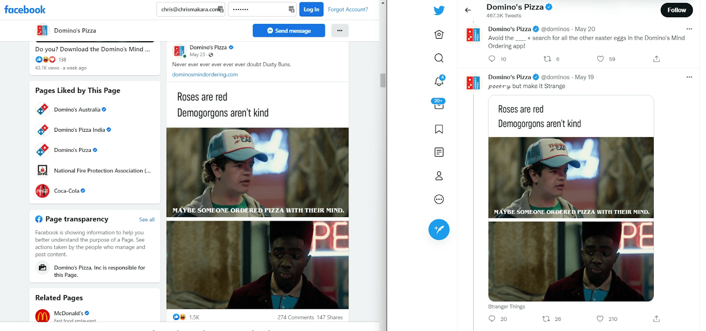Open the three-dot page options menu on Facebook
The image size is (706, 331).
point(340,31)
